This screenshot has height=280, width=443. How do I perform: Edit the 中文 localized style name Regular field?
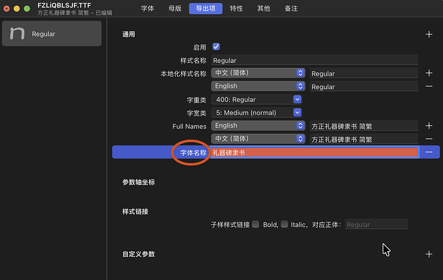click(364, 73)
